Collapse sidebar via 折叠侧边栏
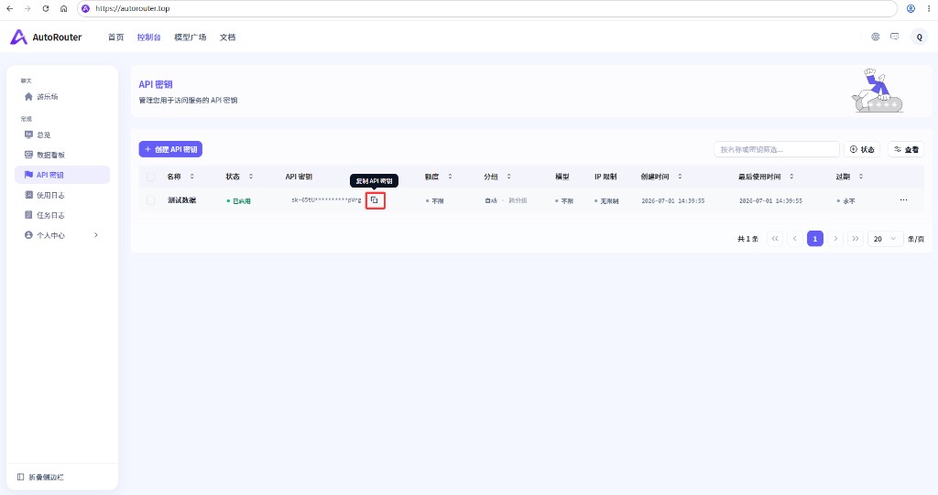 tap(40, 477)
